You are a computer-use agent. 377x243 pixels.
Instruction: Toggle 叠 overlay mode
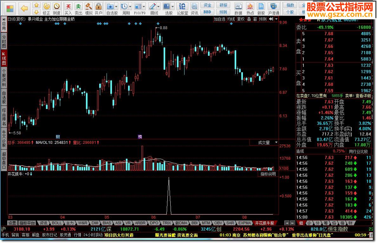249,19
